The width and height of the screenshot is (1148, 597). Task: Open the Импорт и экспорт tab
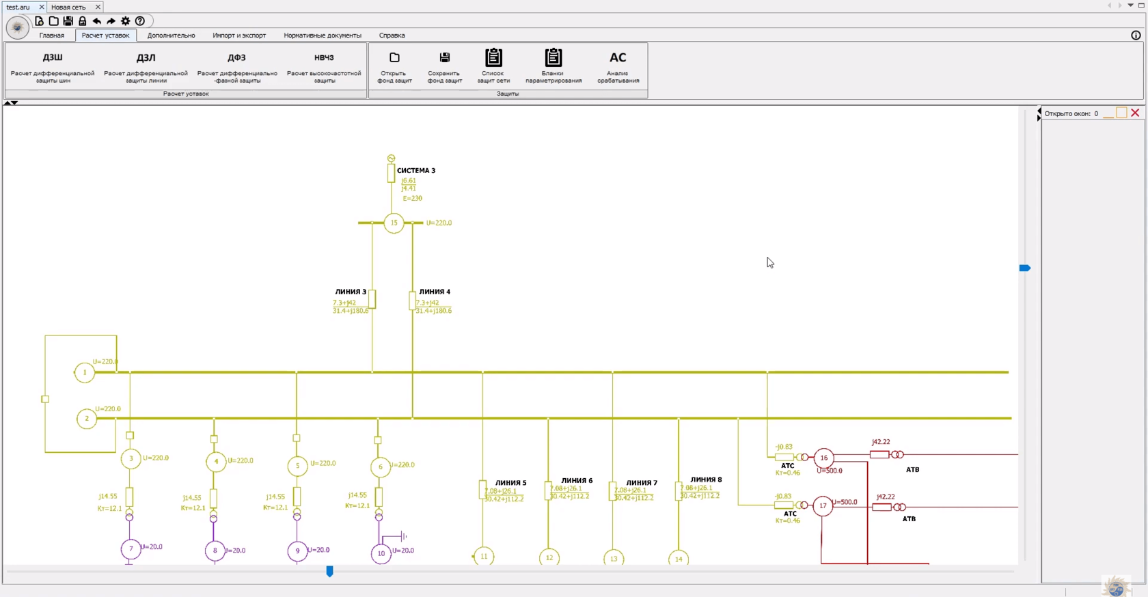(x=239, y=36)
